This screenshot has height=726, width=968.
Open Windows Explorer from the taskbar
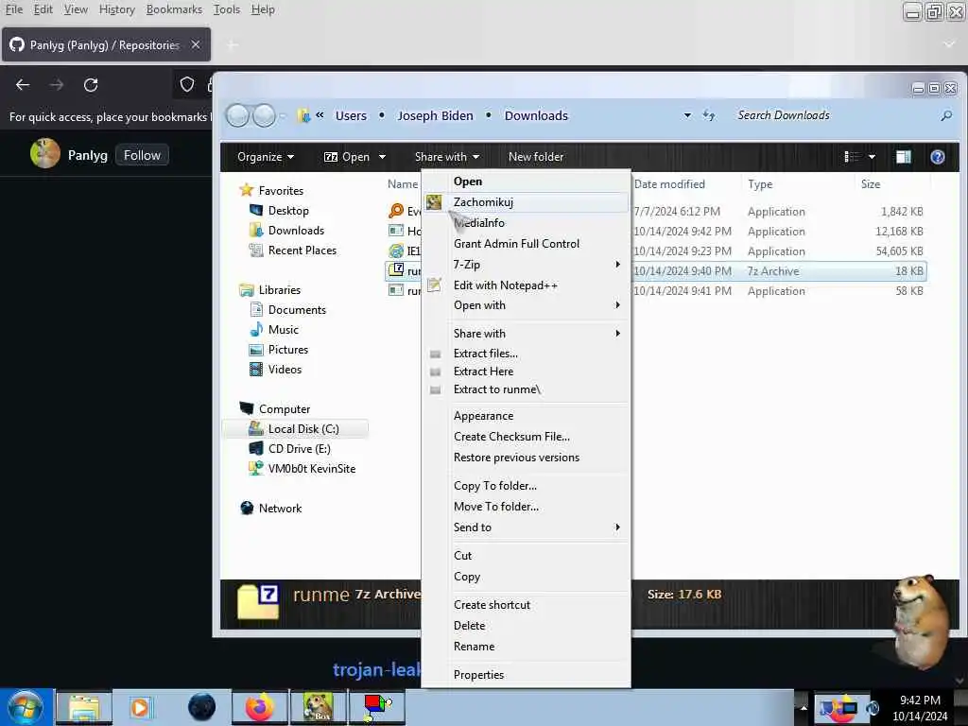point(84,707)
